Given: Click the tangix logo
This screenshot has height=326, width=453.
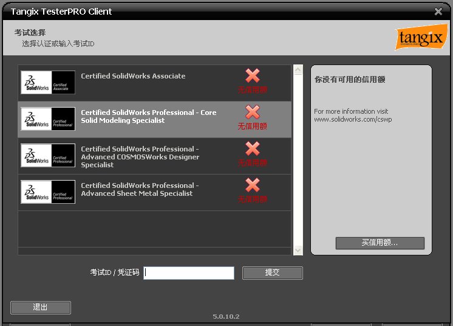Looking at the screenshot, I should 421,38.
